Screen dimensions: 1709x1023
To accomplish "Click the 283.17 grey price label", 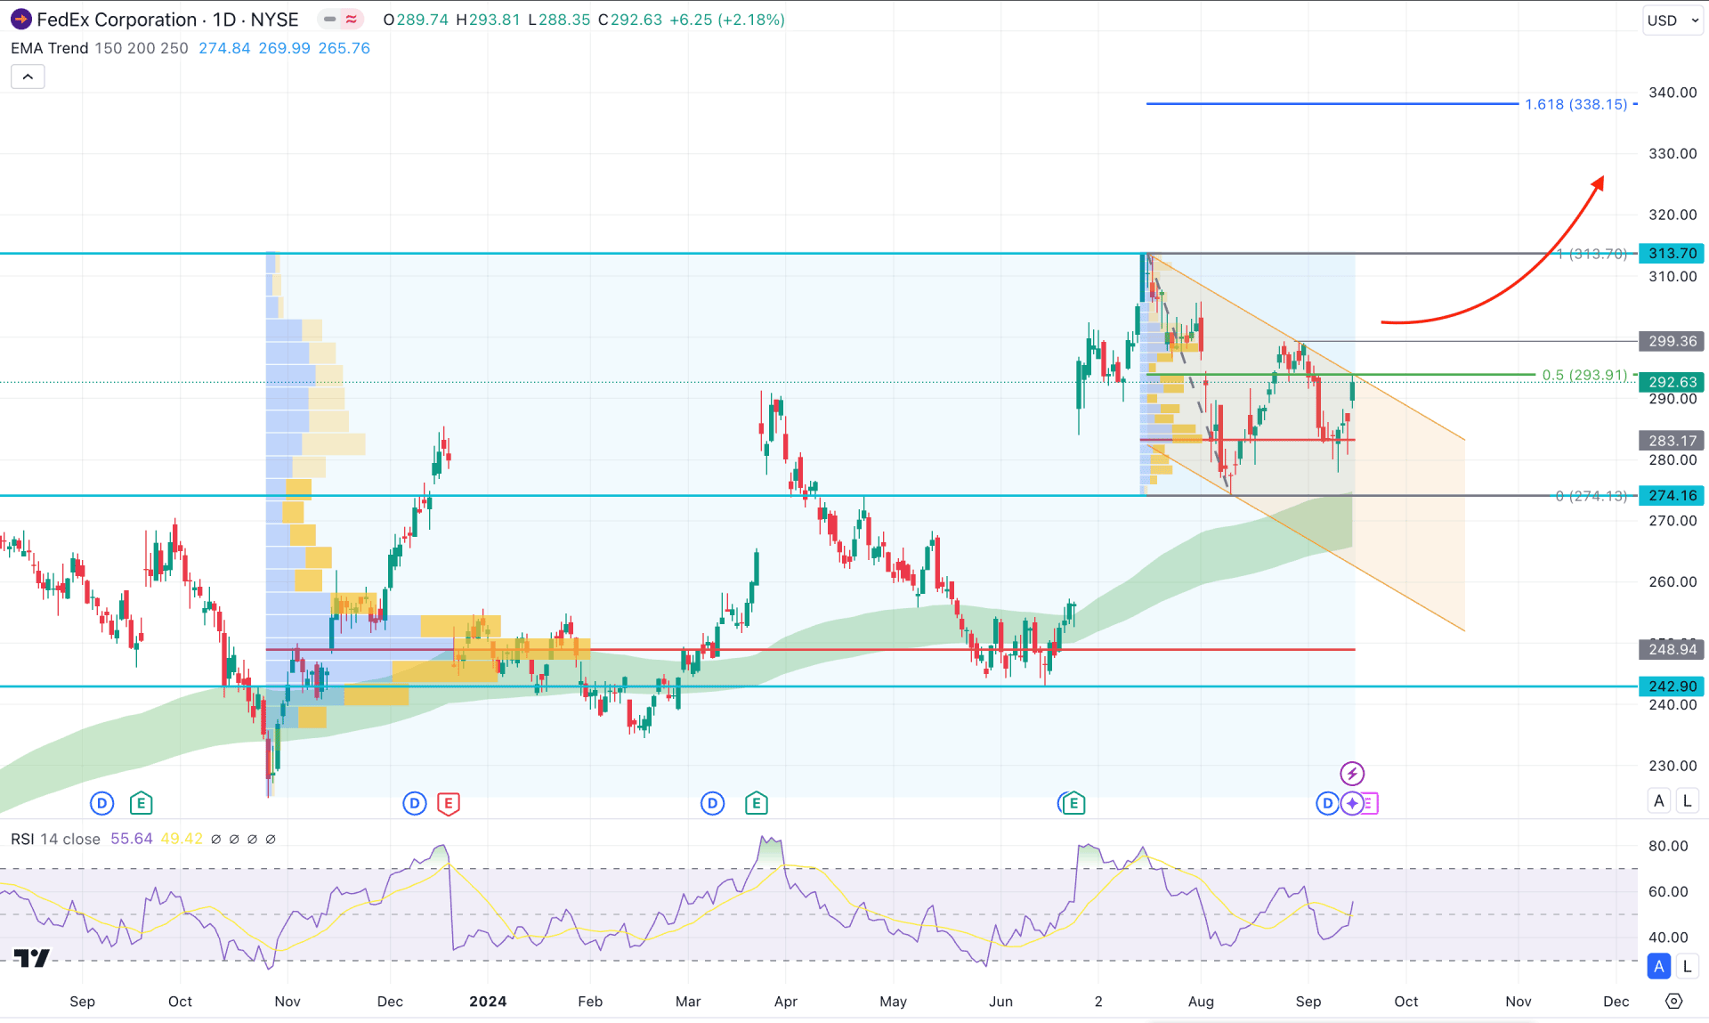I will pyautogui.click(x=1672, y=441).
